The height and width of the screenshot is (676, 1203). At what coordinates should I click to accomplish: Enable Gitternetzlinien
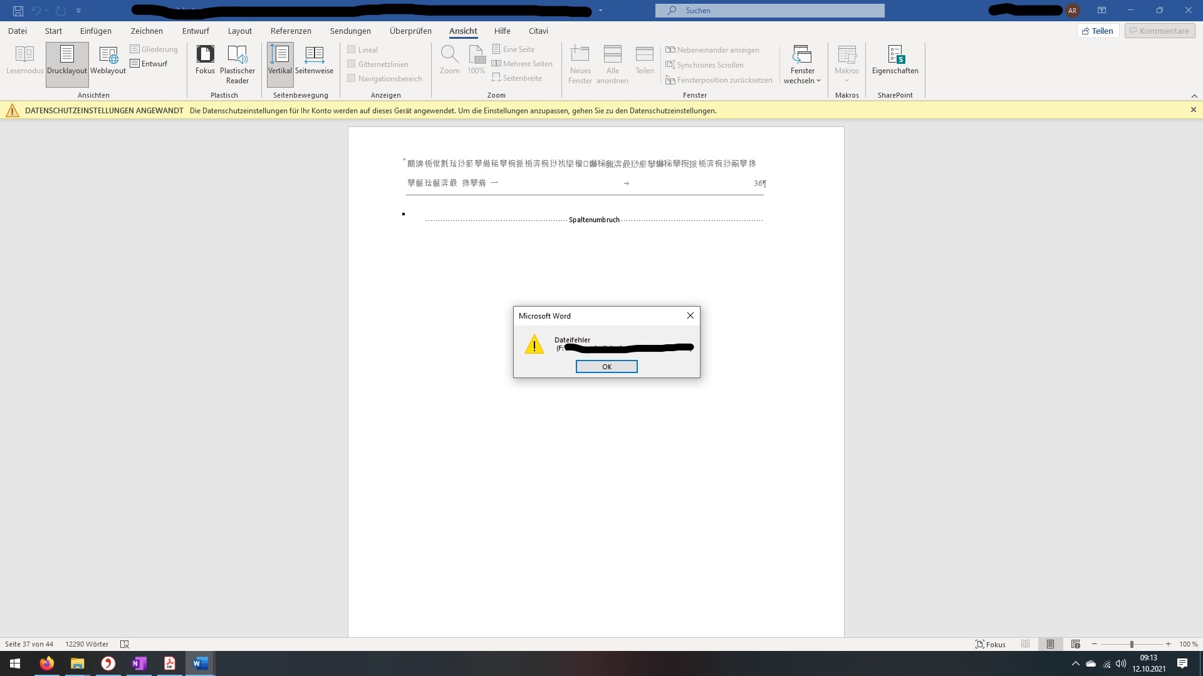[x=353, y=64]
